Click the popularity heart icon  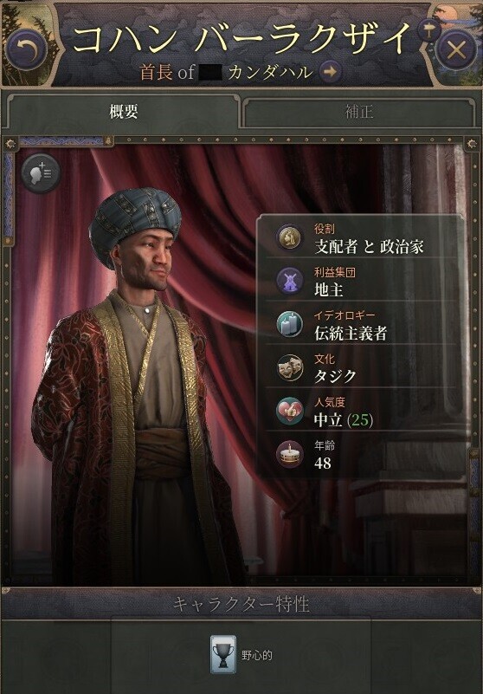(x=290, y=411)
